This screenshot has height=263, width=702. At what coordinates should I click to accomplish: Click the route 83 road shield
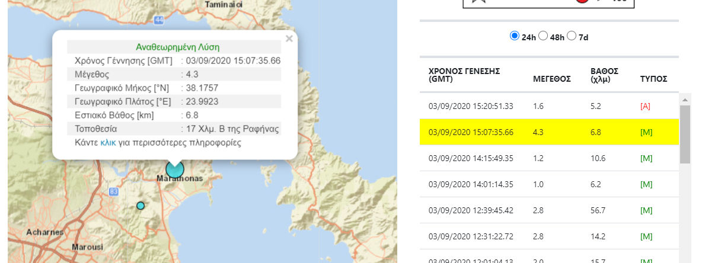[114, 191]
